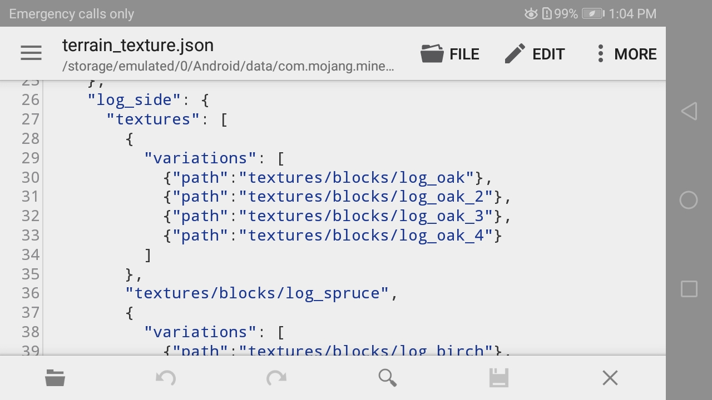
Task: Place cursor on "textures/blocks/log_spruce" string
Action: pyautogui.click(x=256, y=293)
